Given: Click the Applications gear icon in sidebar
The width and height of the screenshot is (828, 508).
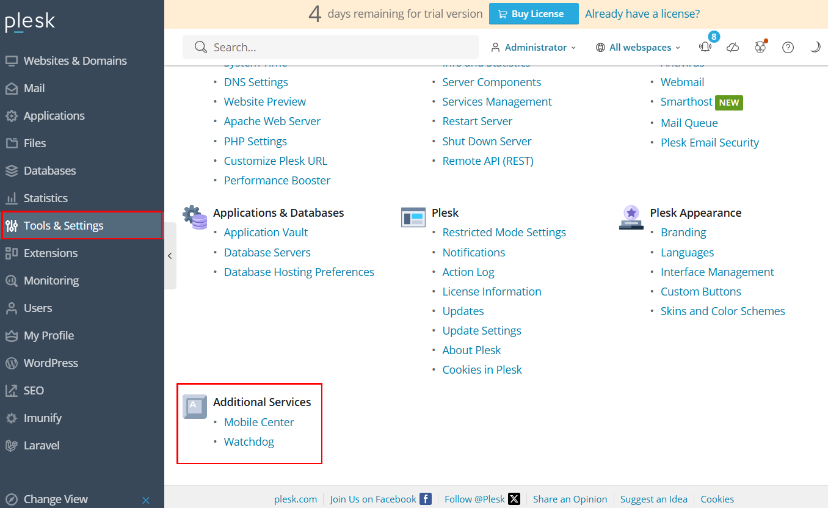Looking at the screenshot, I should click(x=12, y=116).
